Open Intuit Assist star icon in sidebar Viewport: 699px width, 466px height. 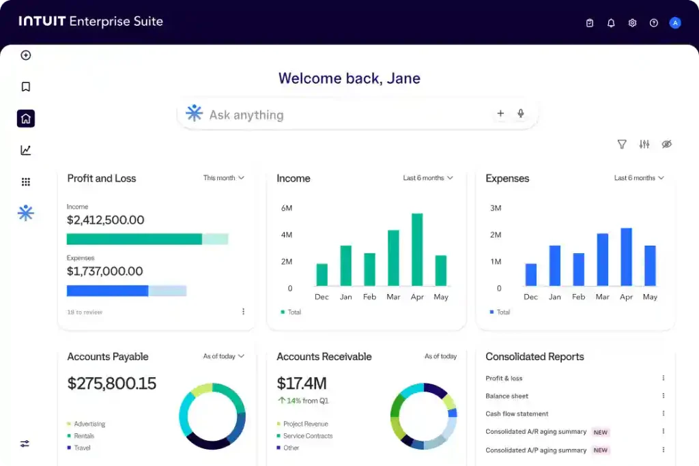pos(26,213)
